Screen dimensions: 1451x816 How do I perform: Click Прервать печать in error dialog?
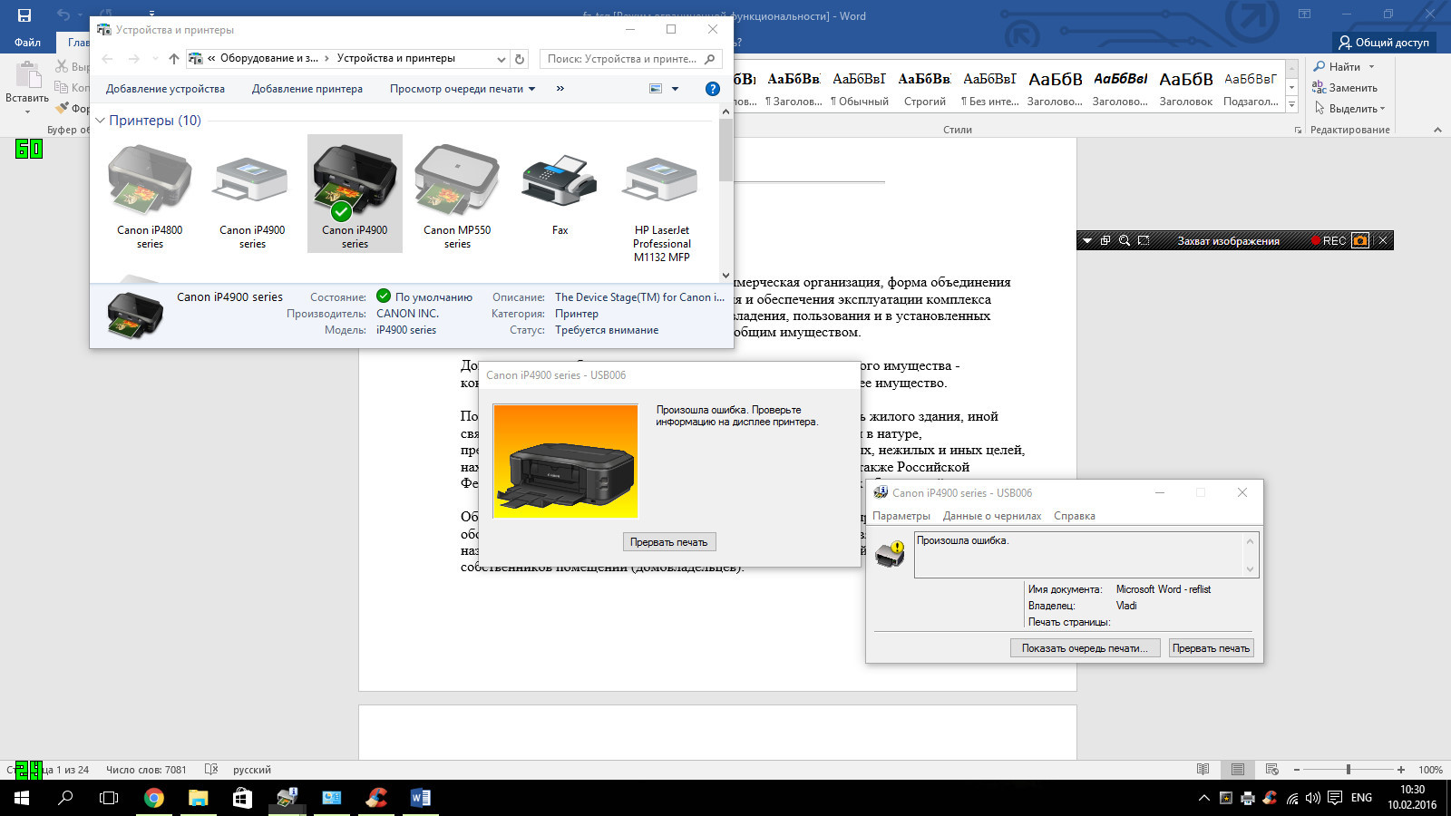coord(669,542)
